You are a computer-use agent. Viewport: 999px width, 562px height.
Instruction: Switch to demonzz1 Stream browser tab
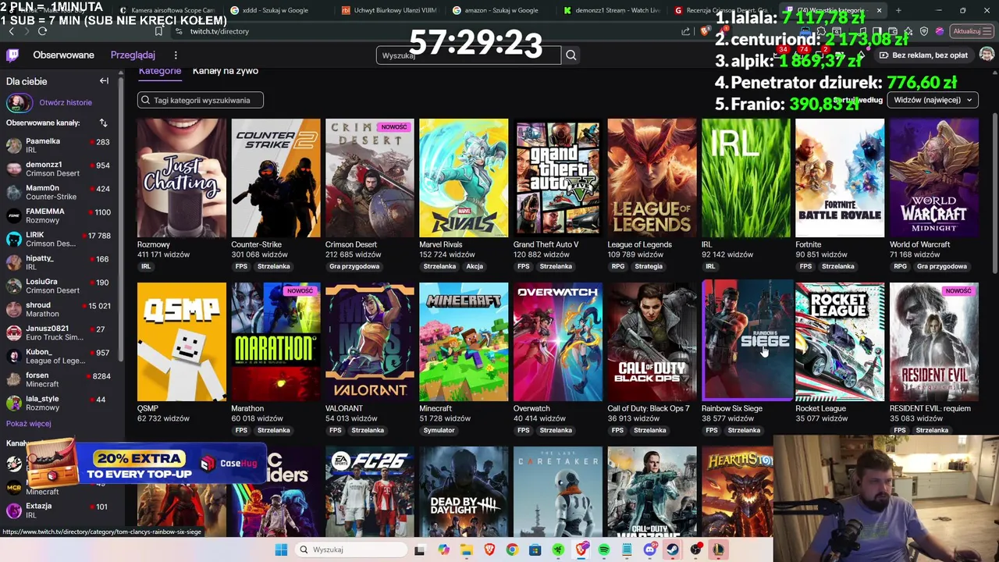coord(610,10)
